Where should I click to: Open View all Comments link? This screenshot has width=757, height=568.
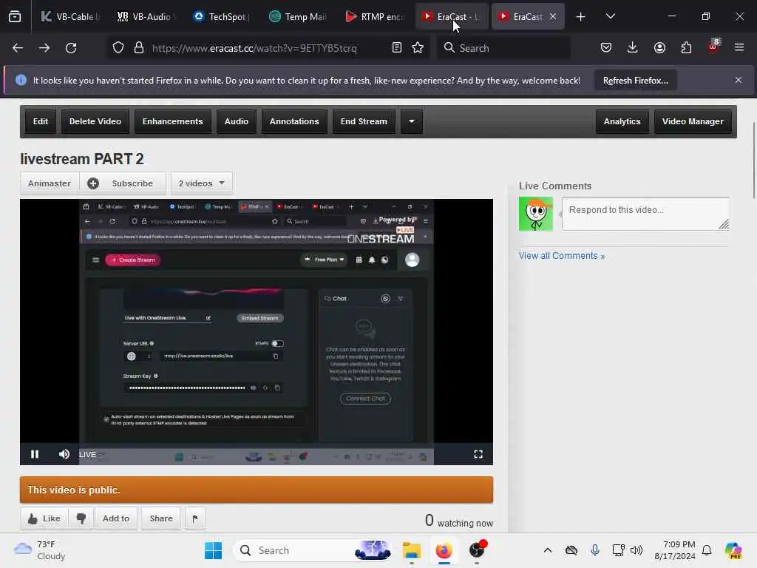tap(562, 256)
